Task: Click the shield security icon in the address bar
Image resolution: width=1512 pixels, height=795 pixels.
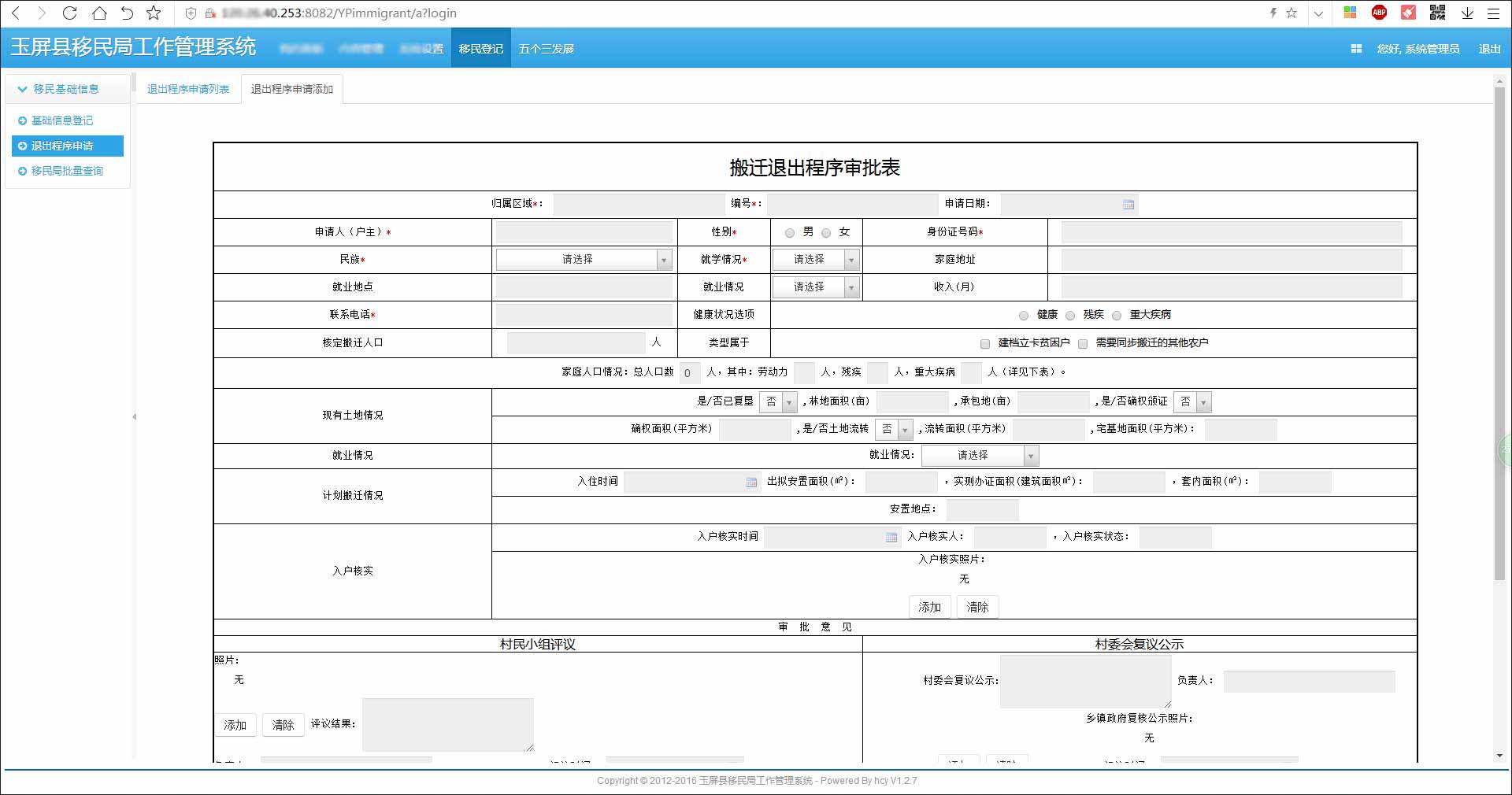Action: click(x=191, y=13)
